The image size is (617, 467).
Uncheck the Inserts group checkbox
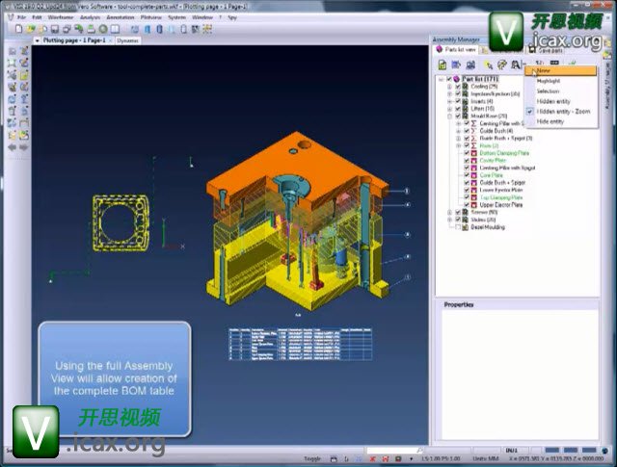click(458, 101)
